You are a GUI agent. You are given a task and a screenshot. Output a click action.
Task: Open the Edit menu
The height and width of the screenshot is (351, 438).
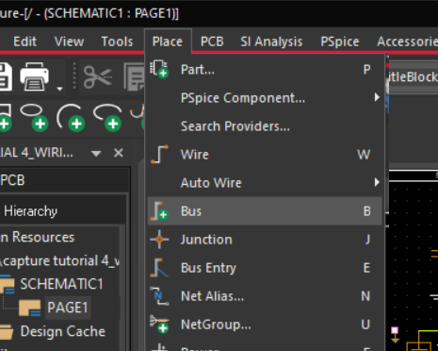(x=24, y=42)
